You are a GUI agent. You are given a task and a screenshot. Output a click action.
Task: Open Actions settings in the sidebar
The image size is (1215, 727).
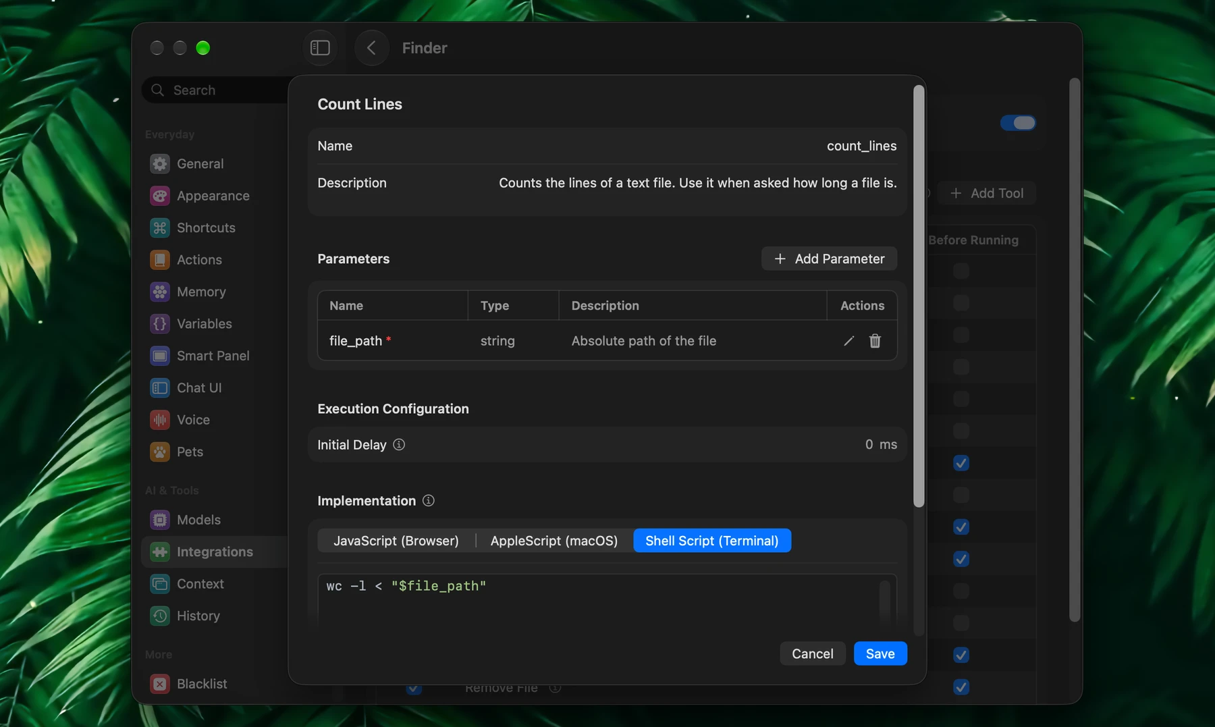[x=215, y=260]
